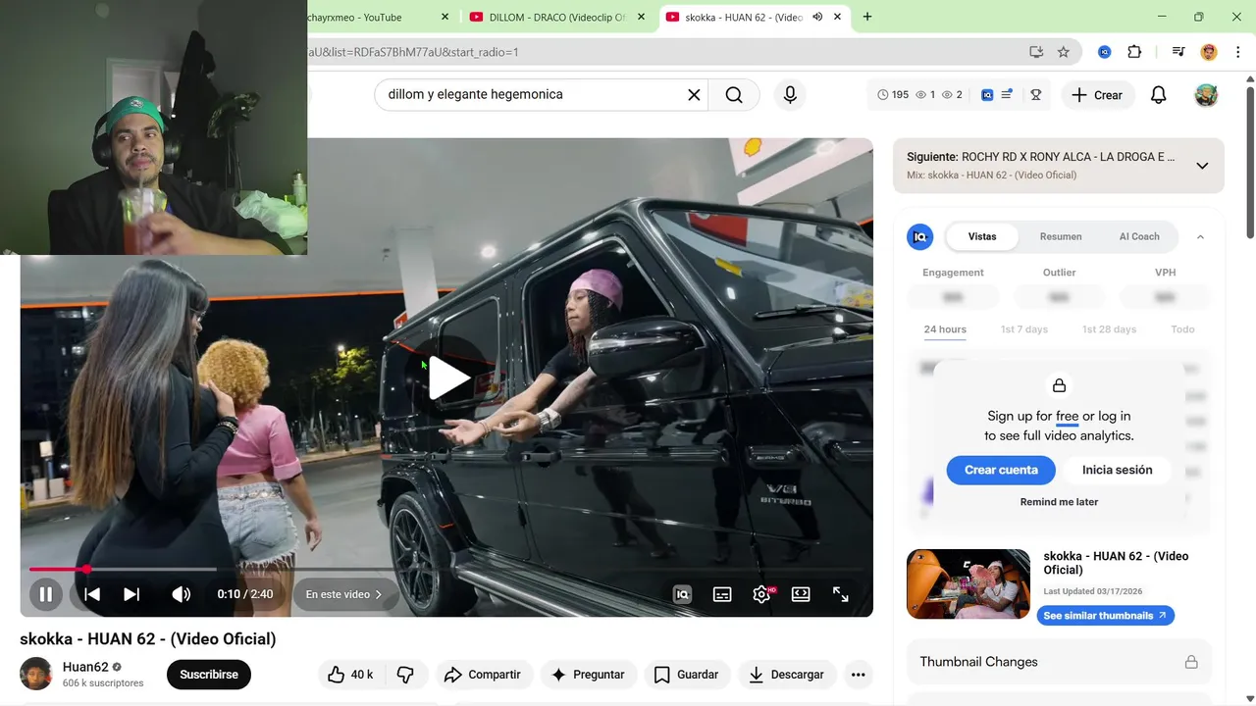Close the DILLOM - DRACO tab
Viewport: 1256px width, 706px height.
pyautogui.click(x=642, y=17)
